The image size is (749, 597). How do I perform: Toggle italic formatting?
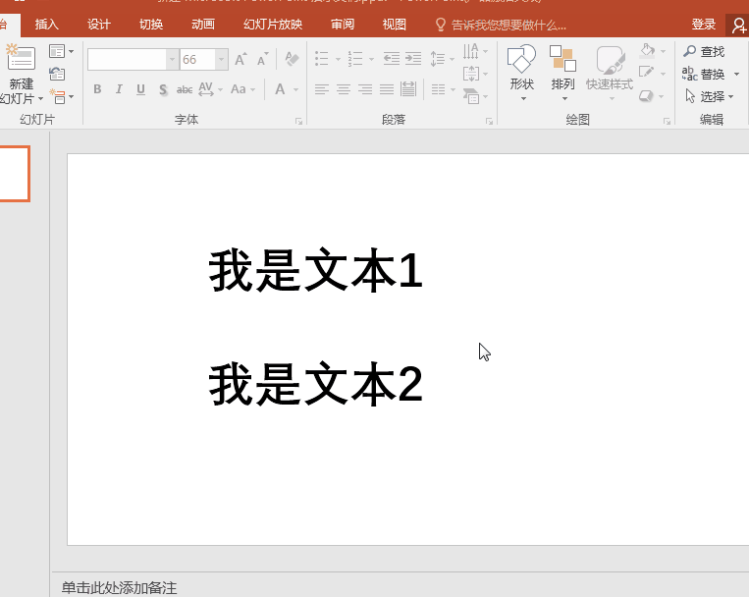coord(119,89)
